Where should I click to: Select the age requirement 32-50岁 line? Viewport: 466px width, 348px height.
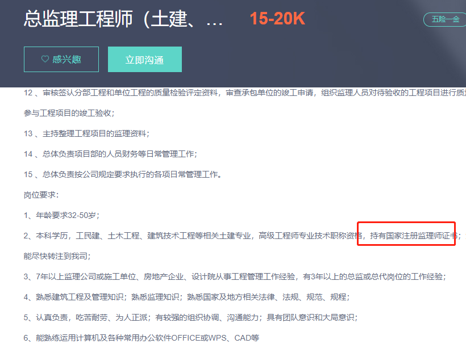pyautogui.click(x=61, y=215)
